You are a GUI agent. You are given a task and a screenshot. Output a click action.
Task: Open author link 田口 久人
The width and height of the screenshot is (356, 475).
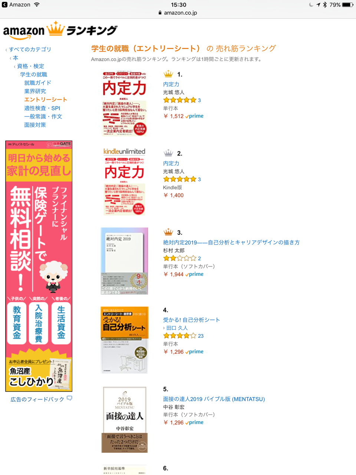tap(177, 328)
